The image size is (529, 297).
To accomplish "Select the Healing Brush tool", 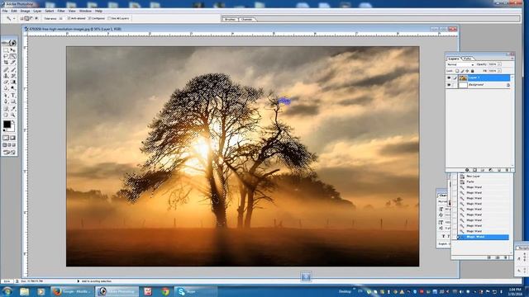I will [6, 69].
